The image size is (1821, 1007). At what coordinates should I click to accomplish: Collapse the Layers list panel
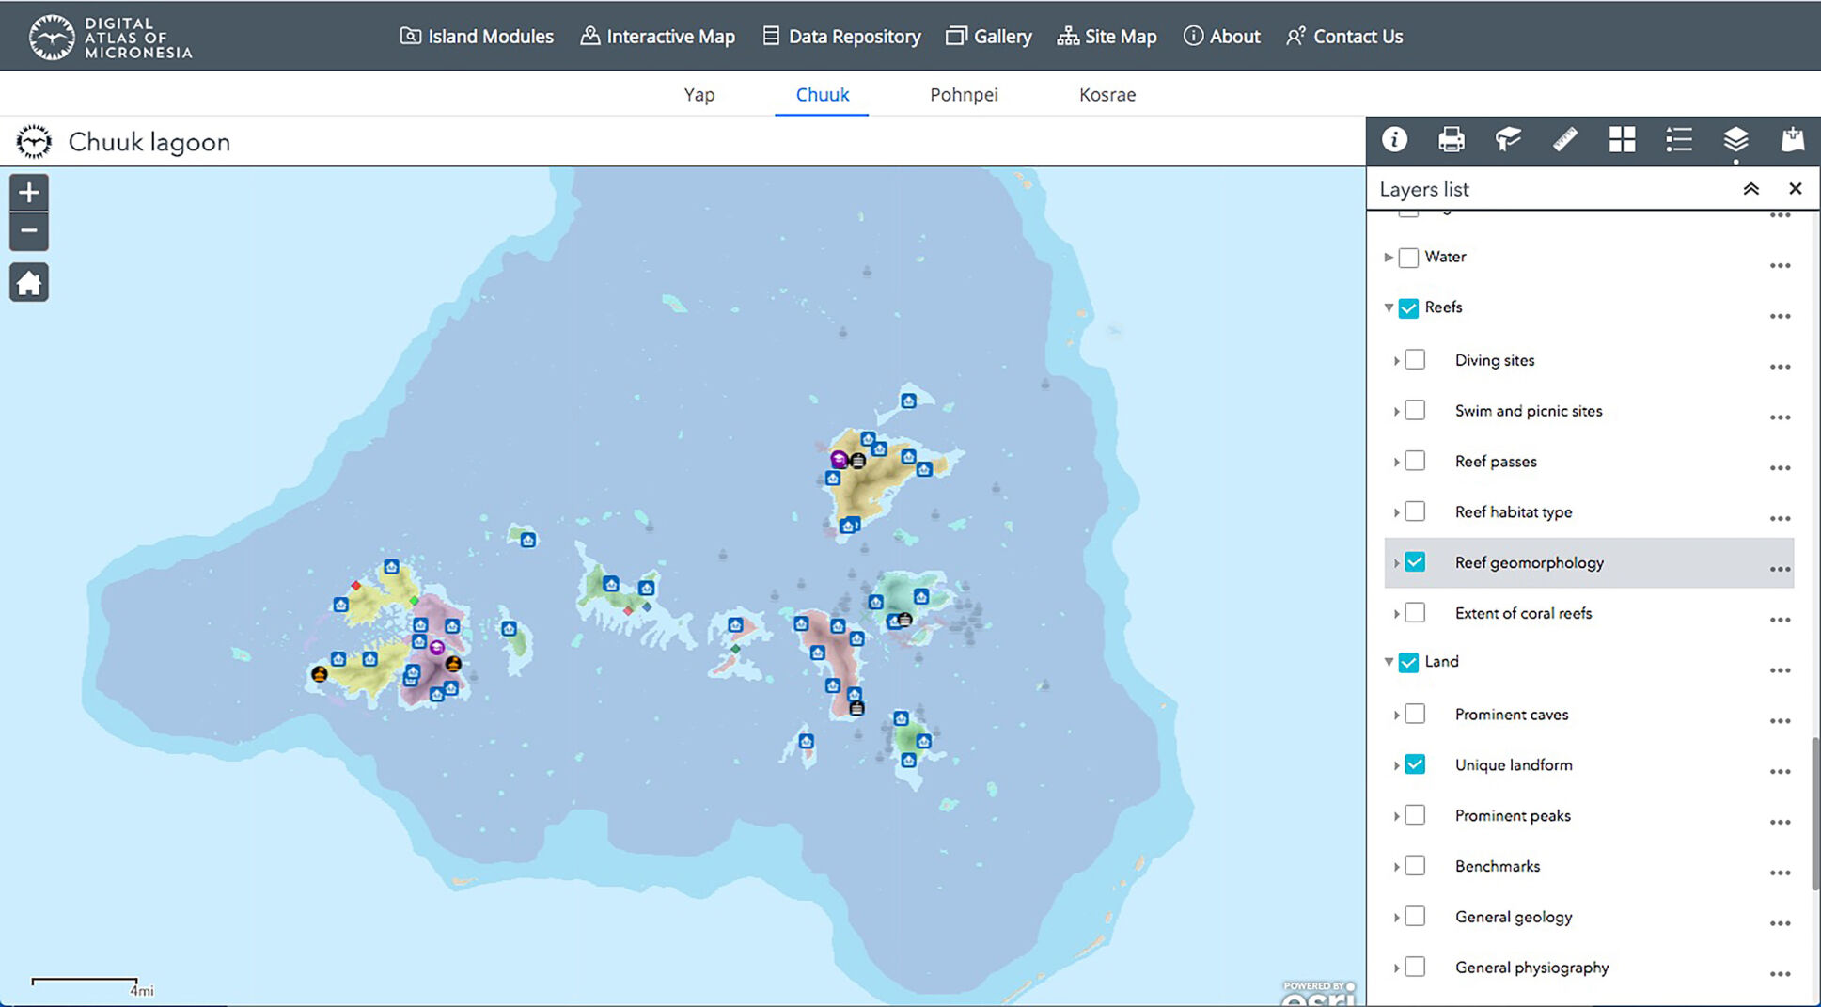[x=1751, y=188]
